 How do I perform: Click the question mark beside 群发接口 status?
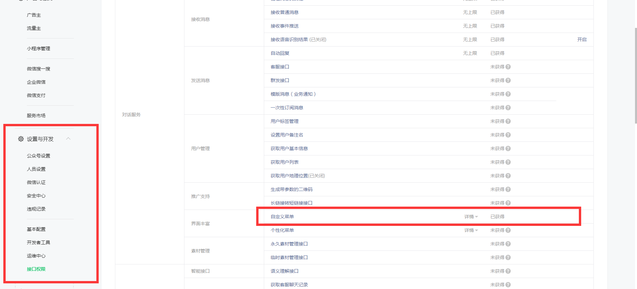pyautogui.click(x=508, y=80)
